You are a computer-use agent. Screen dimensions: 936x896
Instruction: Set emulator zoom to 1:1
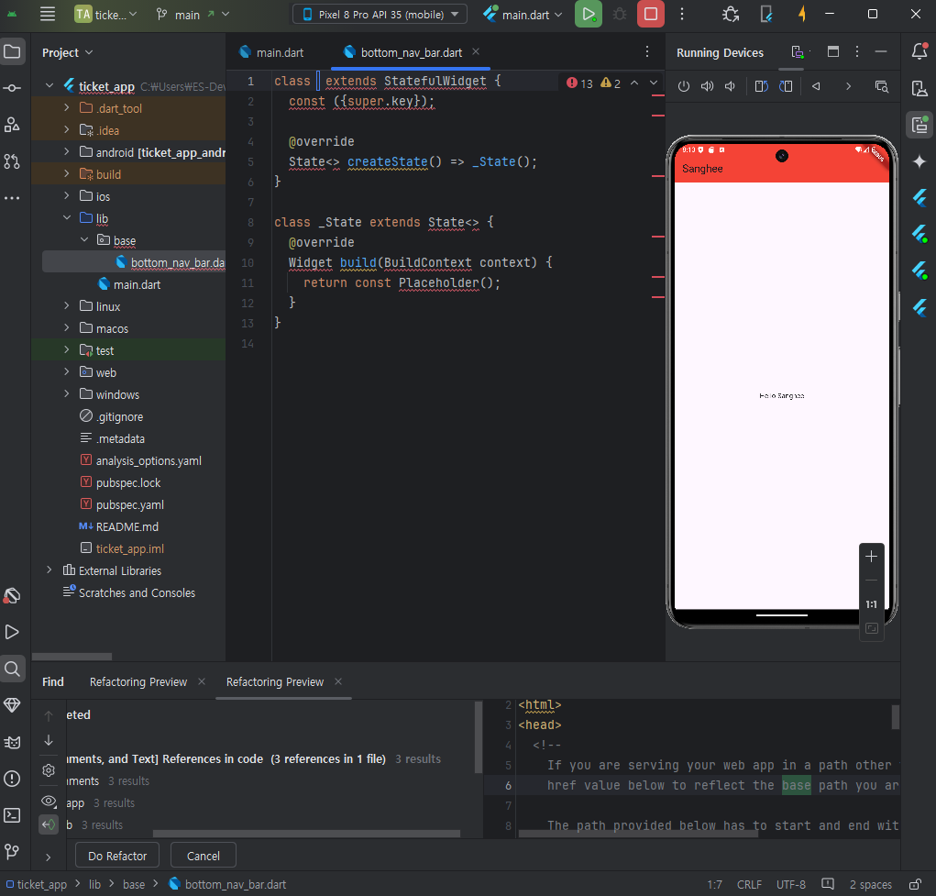click(x=871, y=603)
